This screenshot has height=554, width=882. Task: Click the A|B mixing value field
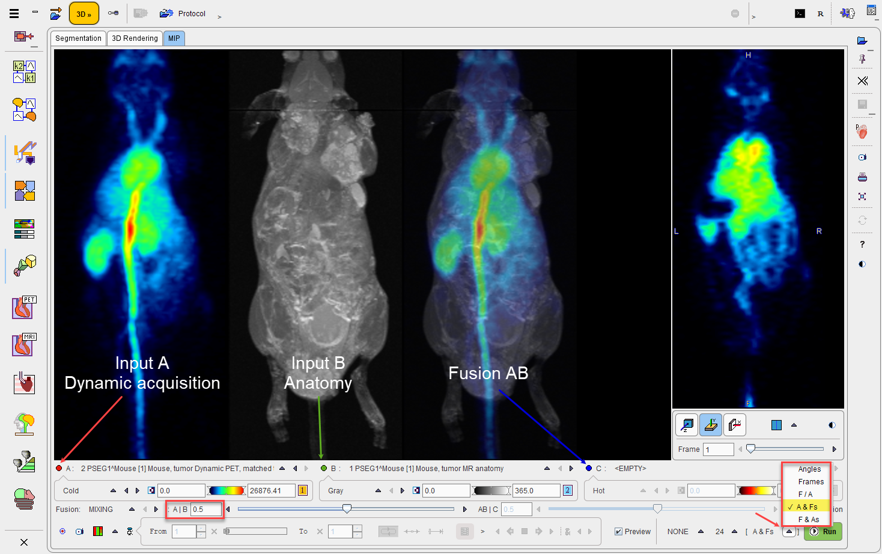206,510
